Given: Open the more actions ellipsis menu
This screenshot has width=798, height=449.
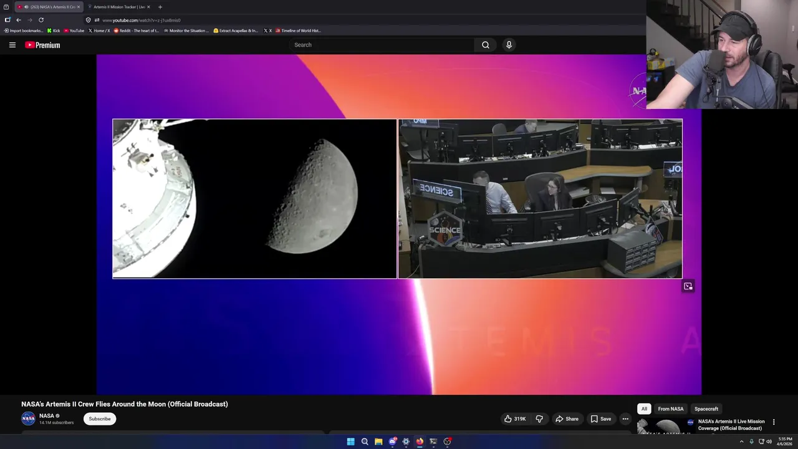Looking at the screenshot, I should click(625, 419).
